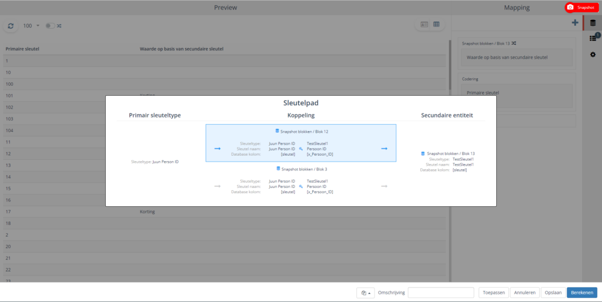
Task: Click 'Koppeling' column heading
Action: pyautogui.click(x=300, y=115)
